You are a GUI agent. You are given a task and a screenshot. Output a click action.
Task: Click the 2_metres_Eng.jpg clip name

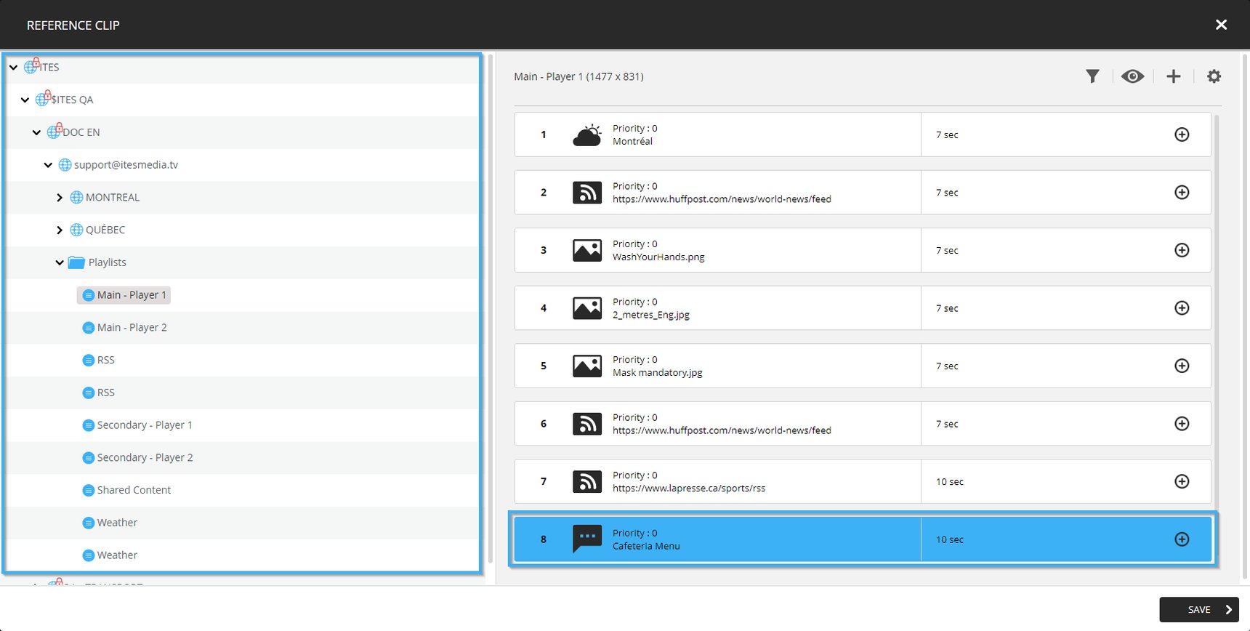coord(651,315)
